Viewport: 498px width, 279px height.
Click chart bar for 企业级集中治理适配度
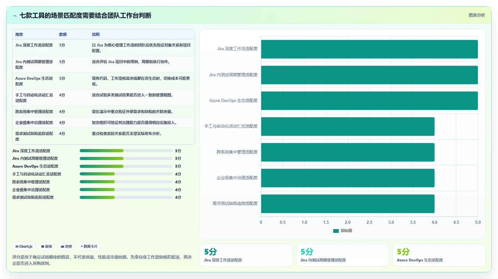point(348,178)
